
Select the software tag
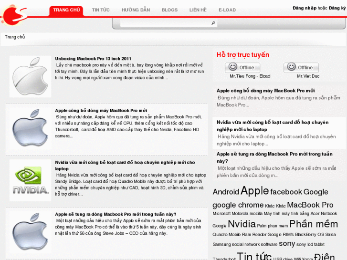pyautogui.click(x=268, y=245)
